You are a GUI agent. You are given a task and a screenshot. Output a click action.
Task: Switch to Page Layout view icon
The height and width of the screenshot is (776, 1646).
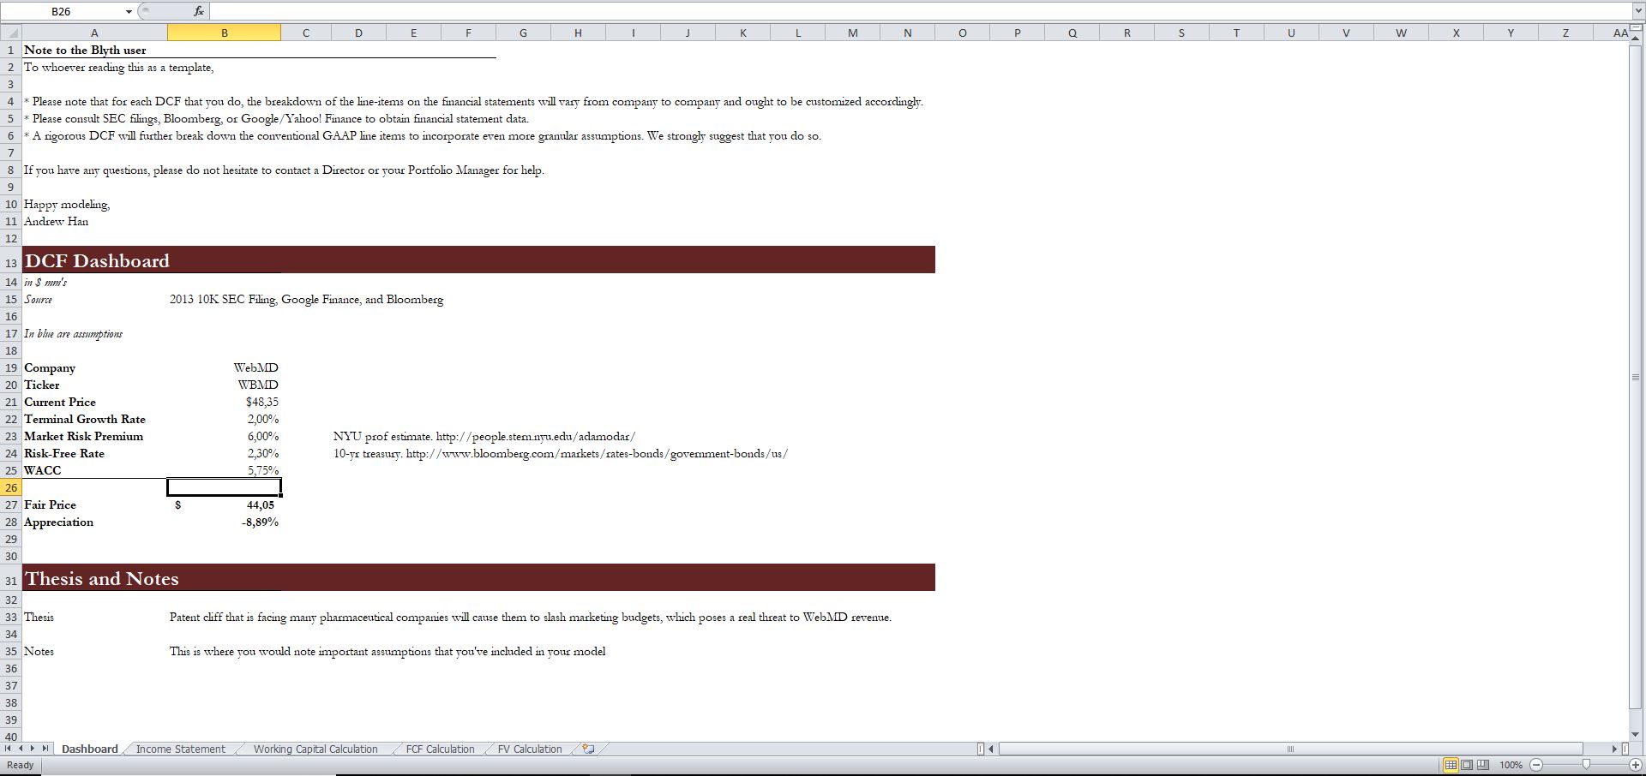pyautogui.click(x=1467, y=765)
